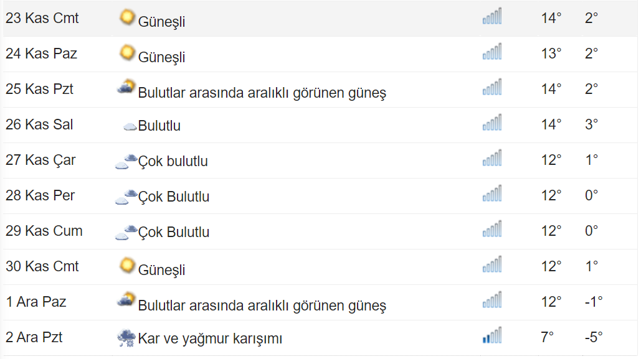Click the sun icon for 24 Kas Paz
This screenshot has width=641, height=359.
tap(127, 53)
